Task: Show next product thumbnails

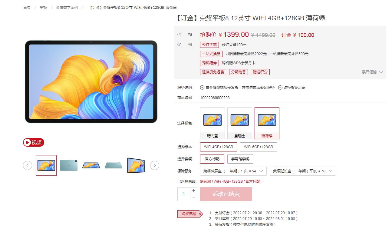Action: tap(155, 165)
